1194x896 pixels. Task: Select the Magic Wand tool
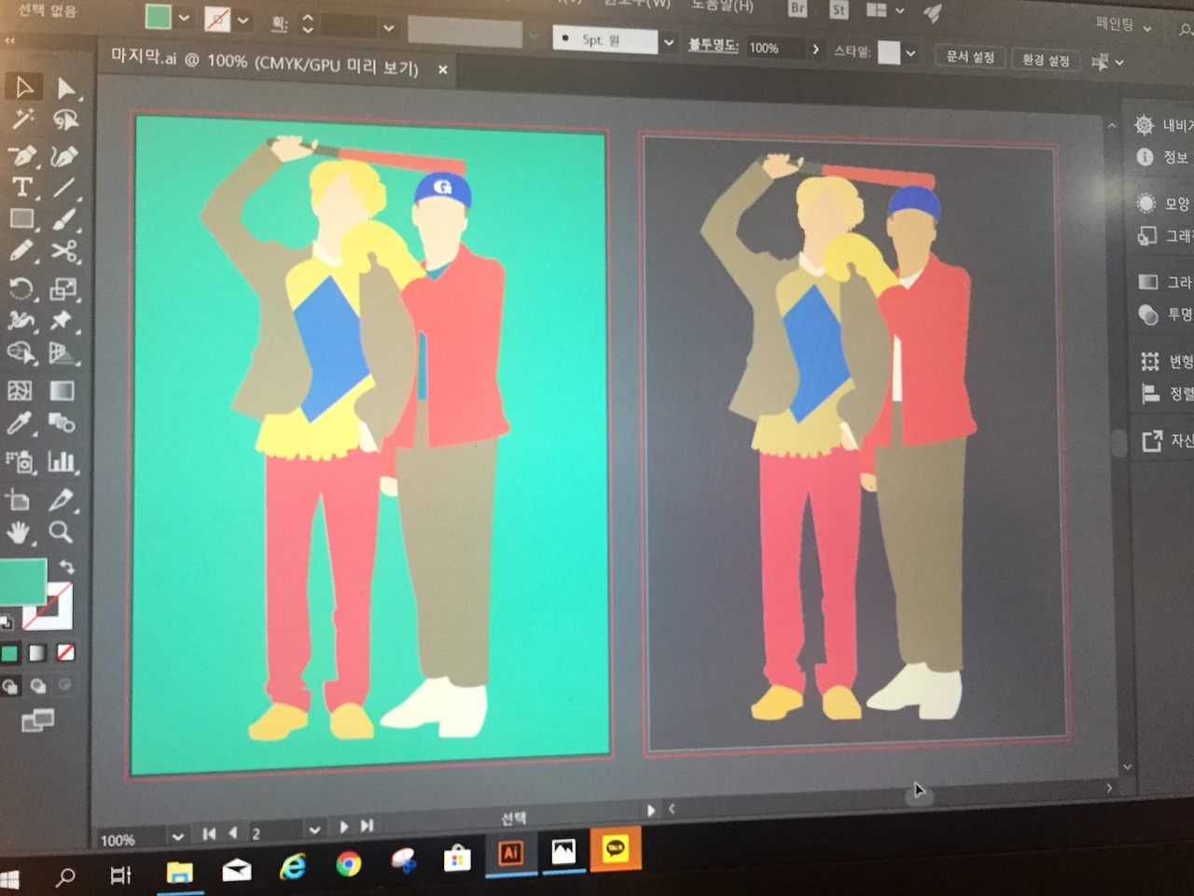click(22, 119)
